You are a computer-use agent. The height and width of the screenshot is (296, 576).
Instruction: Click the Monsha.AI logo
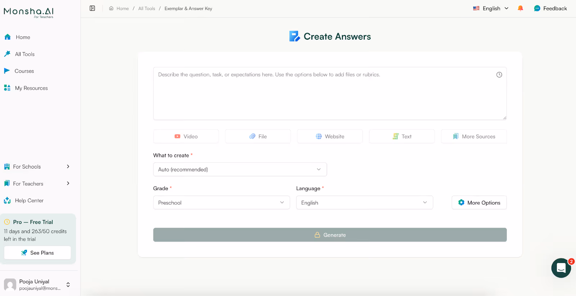coord(29,12)
